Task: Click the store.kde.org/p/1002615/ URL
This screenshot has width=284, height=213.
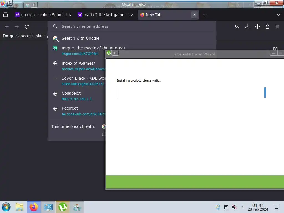Action: 83,84
